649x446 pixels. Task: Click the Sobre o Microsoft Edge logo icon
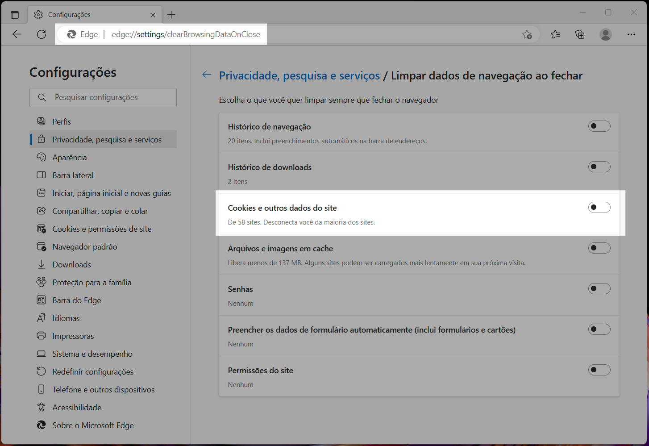tap(41, 425)
